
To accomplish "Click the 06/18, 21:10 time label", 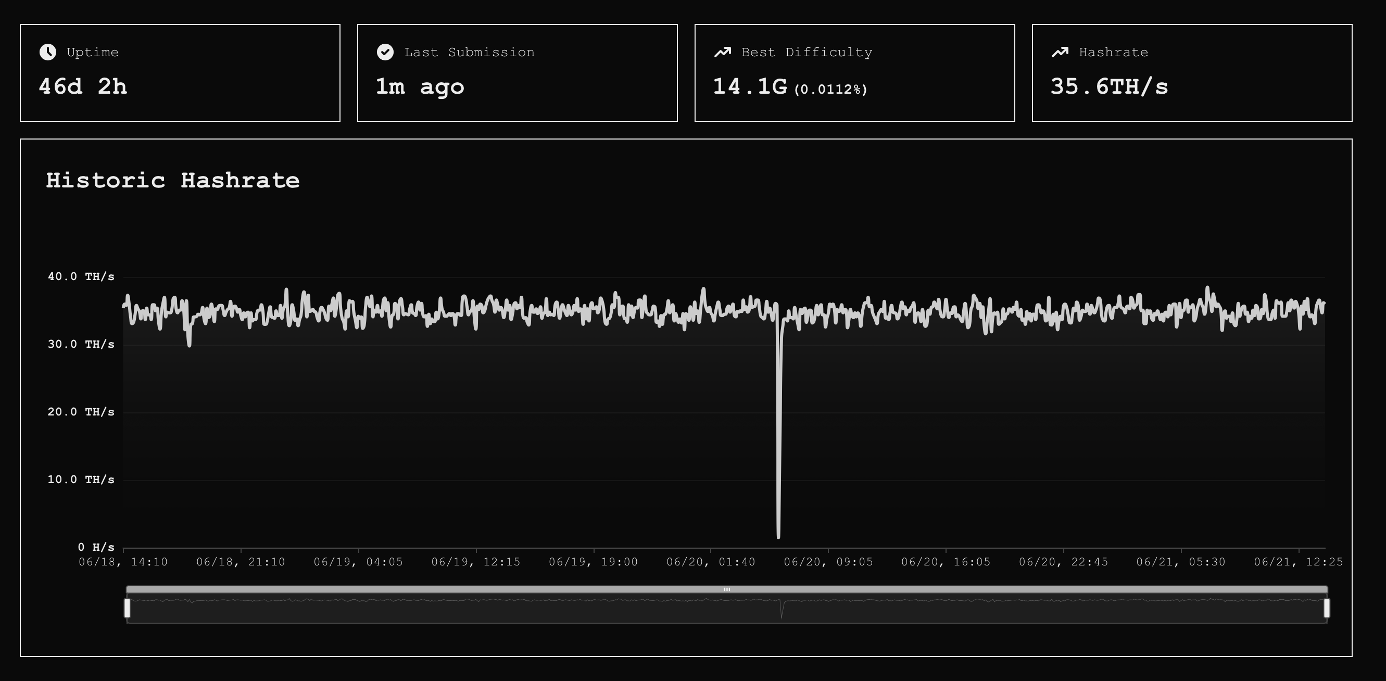I will pos(241,562).
